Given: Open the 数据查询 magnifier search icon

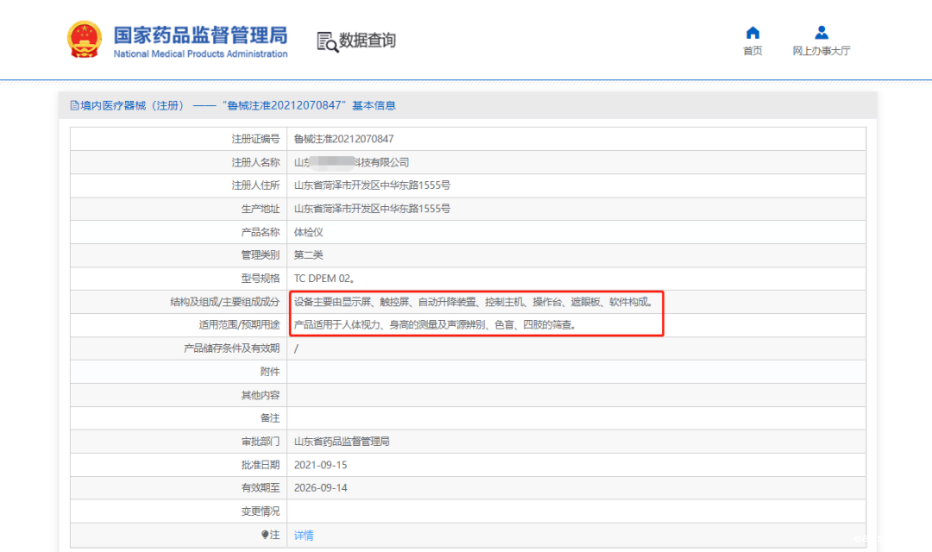Looking at the screenshot, I should pyautogui.click(x=326, y=41).
